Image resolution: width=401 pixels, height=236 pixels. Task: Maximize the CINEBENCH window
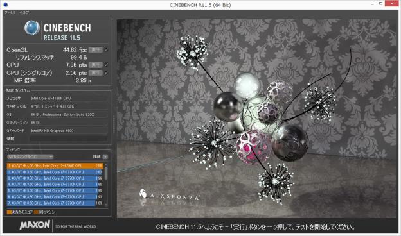(380, 4)
